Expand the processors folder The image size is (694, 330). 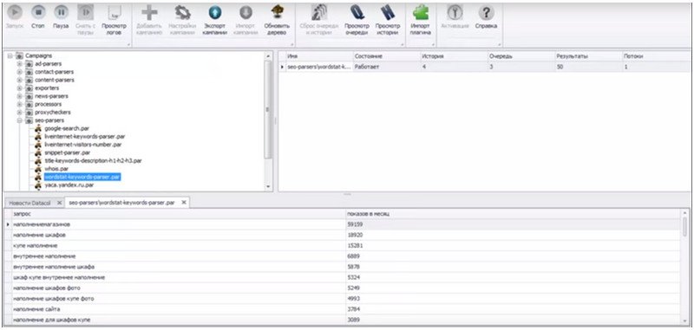[19, 104]
